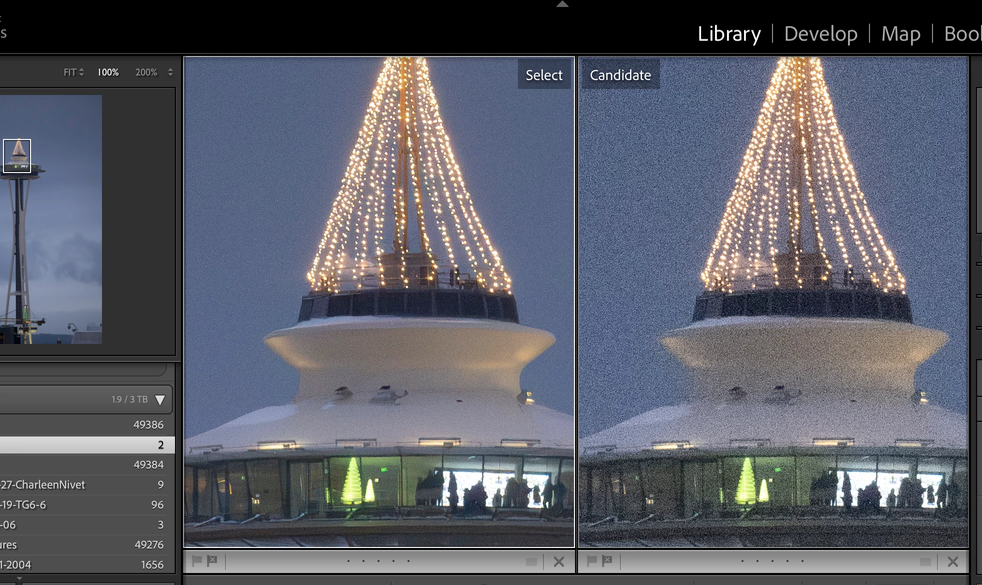Image resolution: width=982 pixels, height=585 pixels.
Task: Set the color label on the Select photo
Action: [x=531, y=561]
